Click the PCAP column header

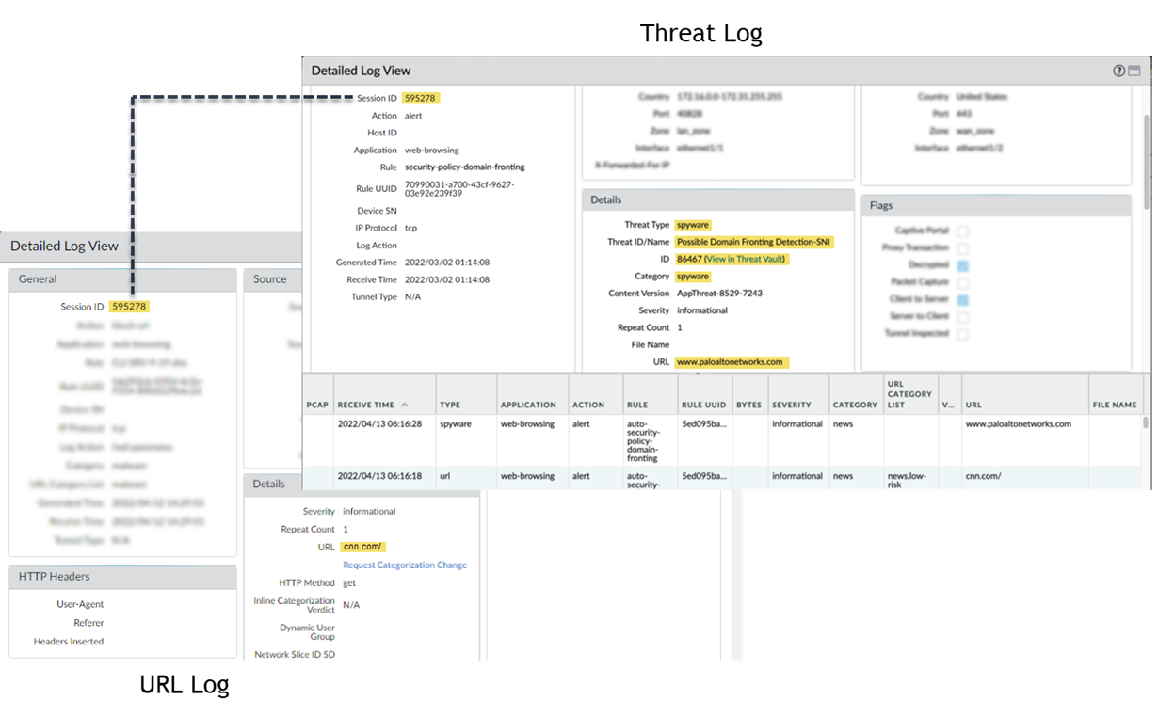(x=317, y=405)
